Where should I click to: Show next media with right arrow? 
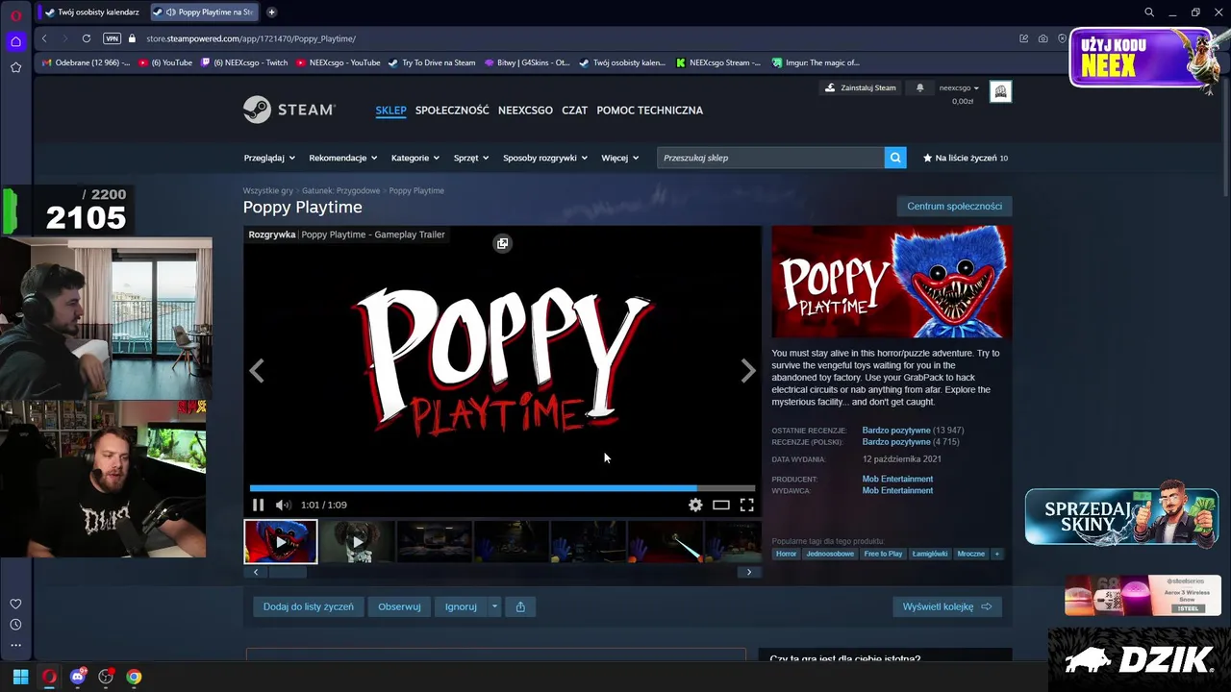click(748, 371)
